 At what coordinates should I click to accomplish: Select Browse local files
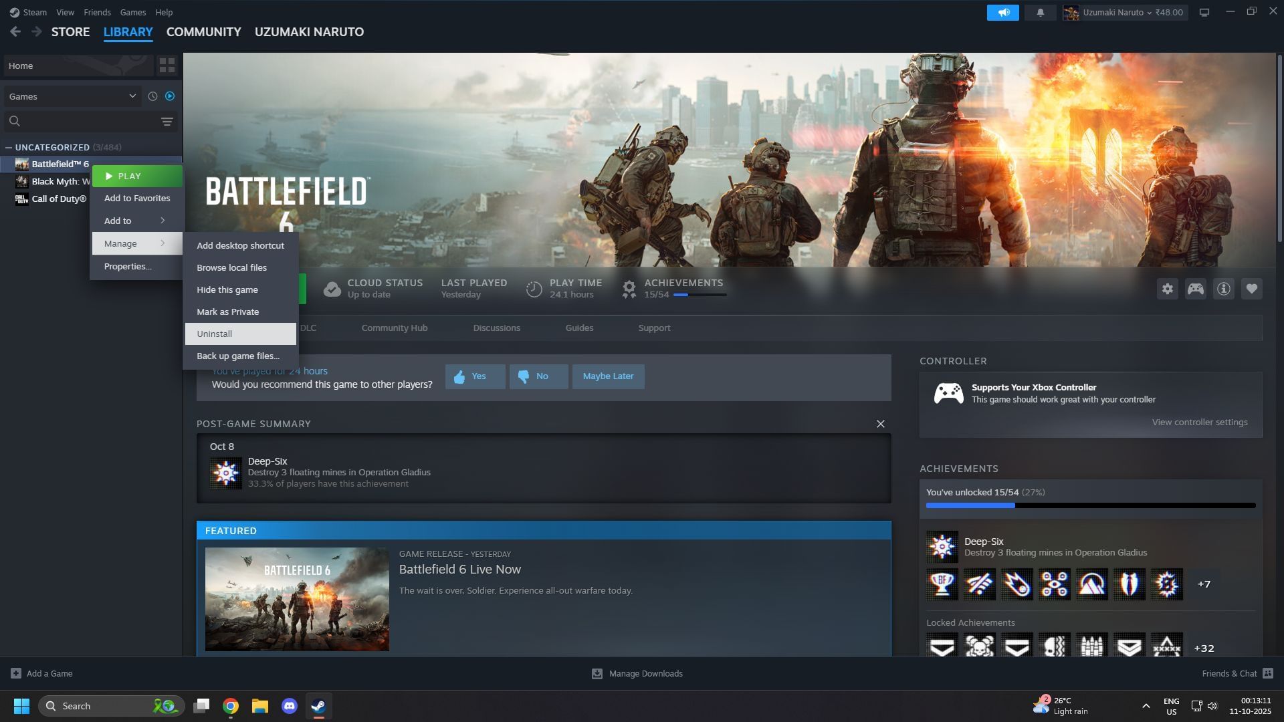click(231, 267)
